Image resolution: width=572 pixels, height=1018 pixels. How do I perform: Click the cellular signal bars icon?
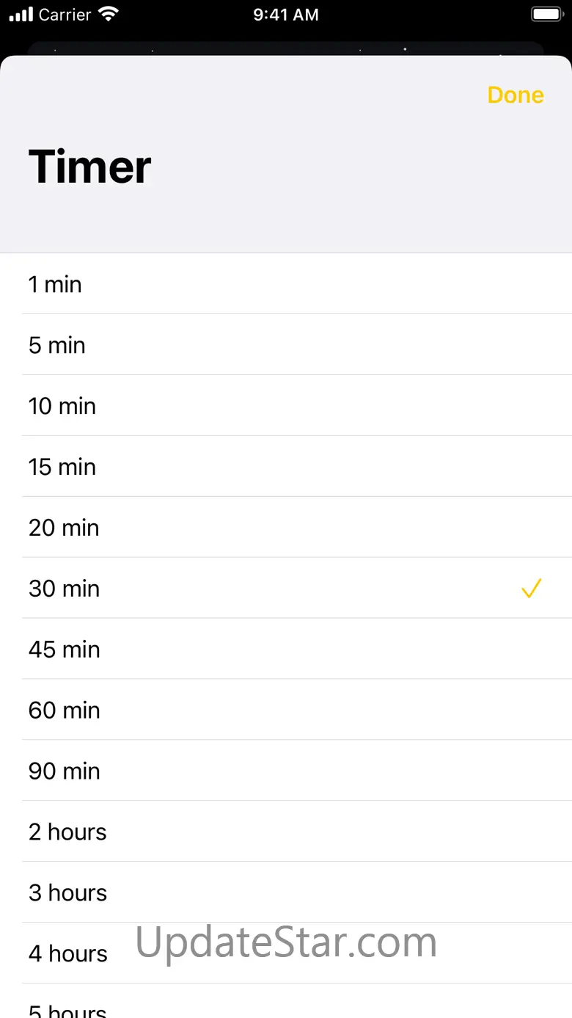pyautogui.click(x=21, y=15)
